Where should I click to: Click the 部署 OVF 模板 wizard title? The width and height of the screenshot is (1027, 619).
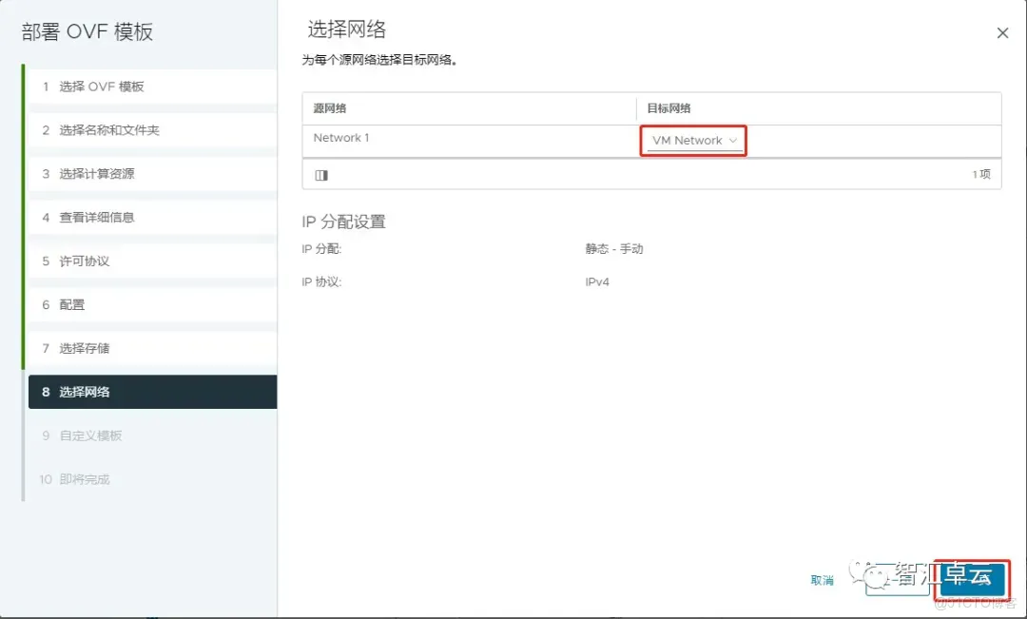(x=87, y=31)
